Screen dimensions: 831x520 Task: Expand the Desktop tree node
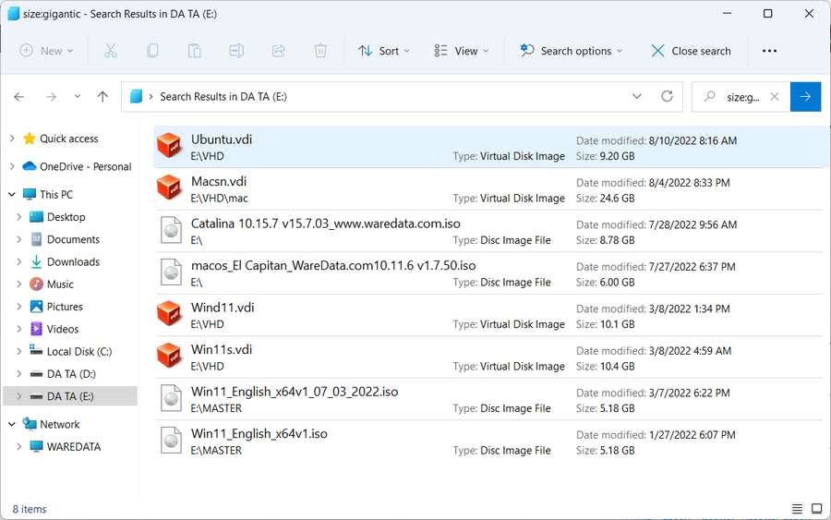19,217
